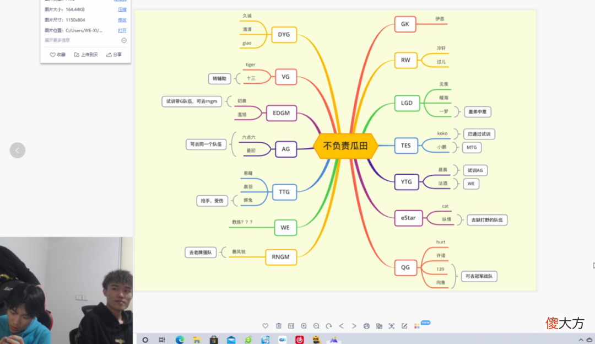
Task: Click the EDGM node in the mind map
Action: point(281,113)
